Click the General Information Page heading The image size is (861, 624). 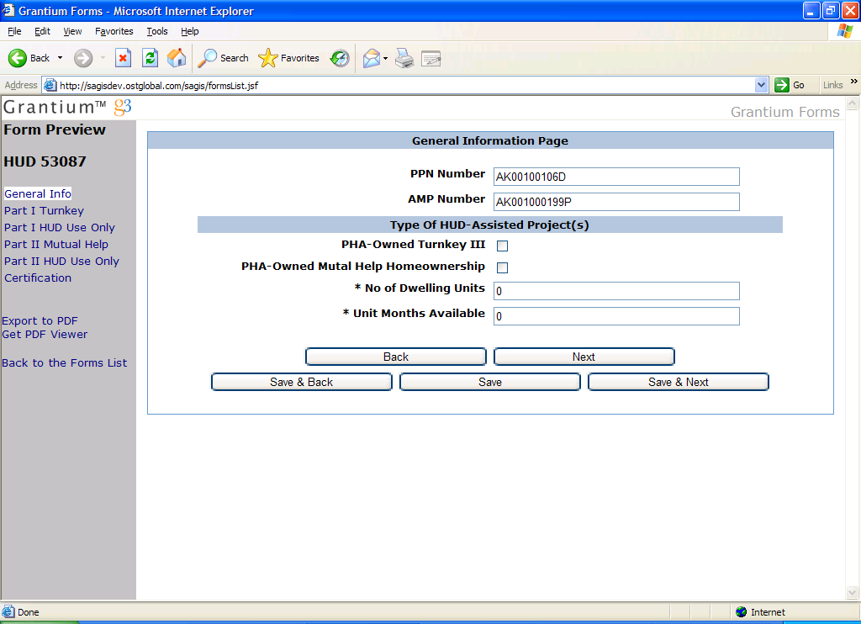[490, 140]
